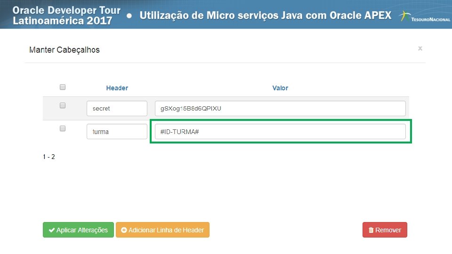
Task: Focus the #ID-TURMA# value field
Action: coord(280,132)
